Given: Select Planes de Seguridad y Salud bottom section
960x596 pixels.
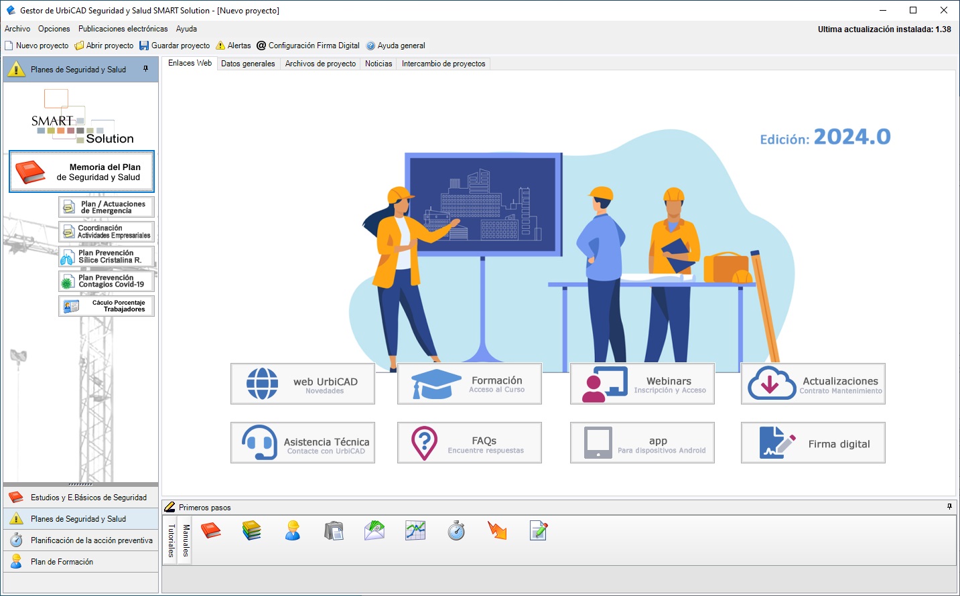Looking at the screenshot, I should tap(81, 519).
